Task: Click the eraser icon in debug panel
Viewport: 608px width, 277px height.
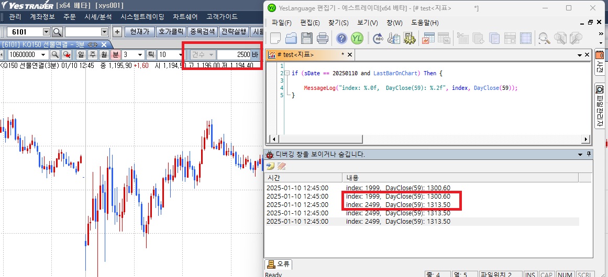Action: pyautogui.click(x=282, y=166)
